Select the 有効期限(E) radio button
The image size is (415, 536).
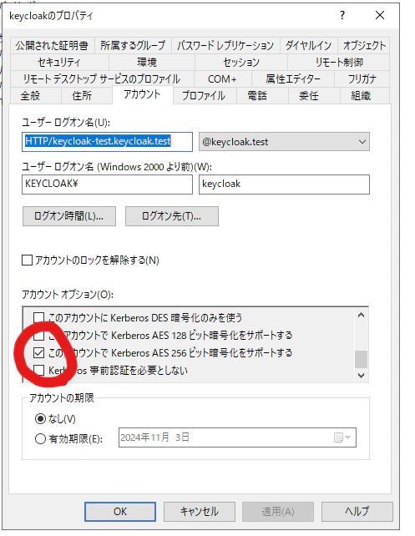(x=40, y=438)
